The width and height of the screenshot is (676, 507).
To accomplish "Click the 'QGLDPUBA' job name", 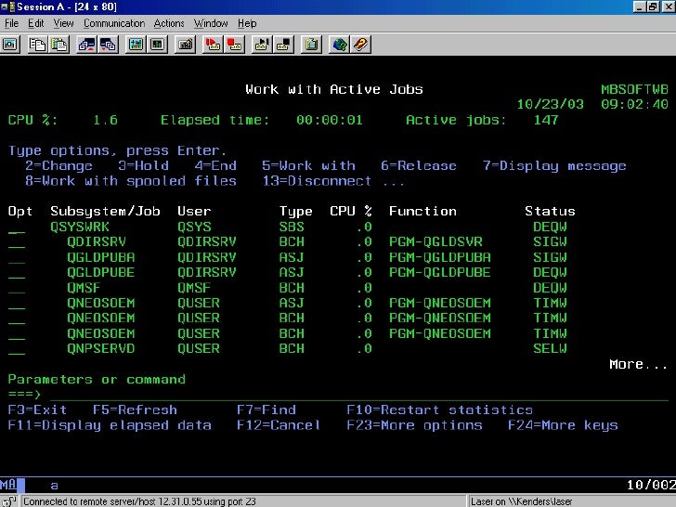I will pos(101,257).
